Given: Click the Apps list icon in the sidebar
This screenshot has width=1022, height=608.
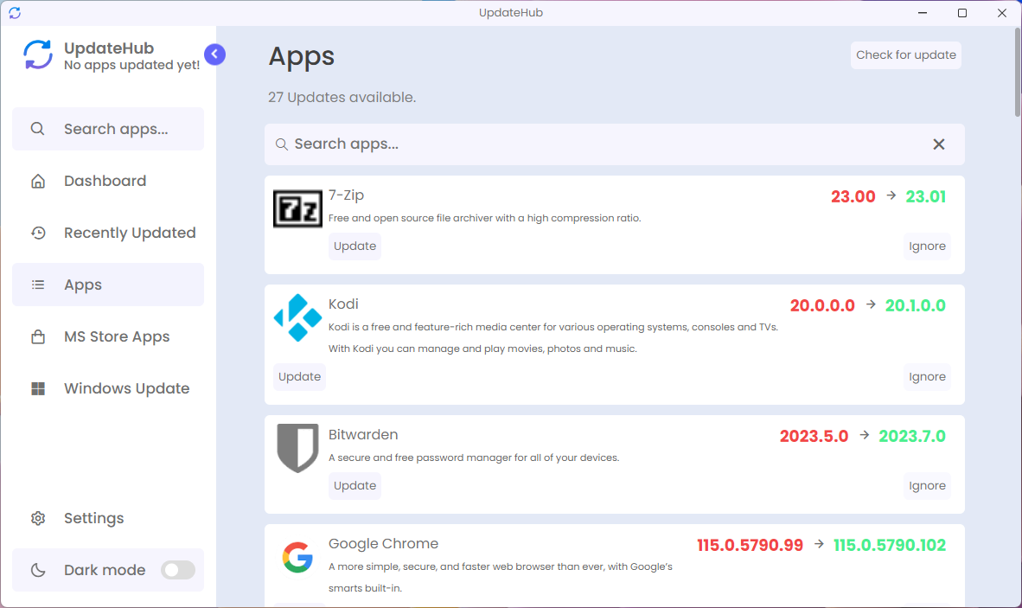Looking at the screenshot, I should coord(38,285).
